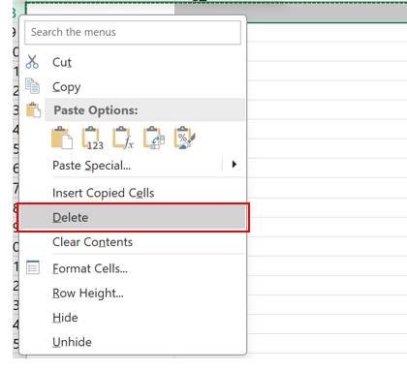The width and height of the screenshot is (407, 372).
Task: Choose Insert Copied Cells
Action: pos(104,193)
